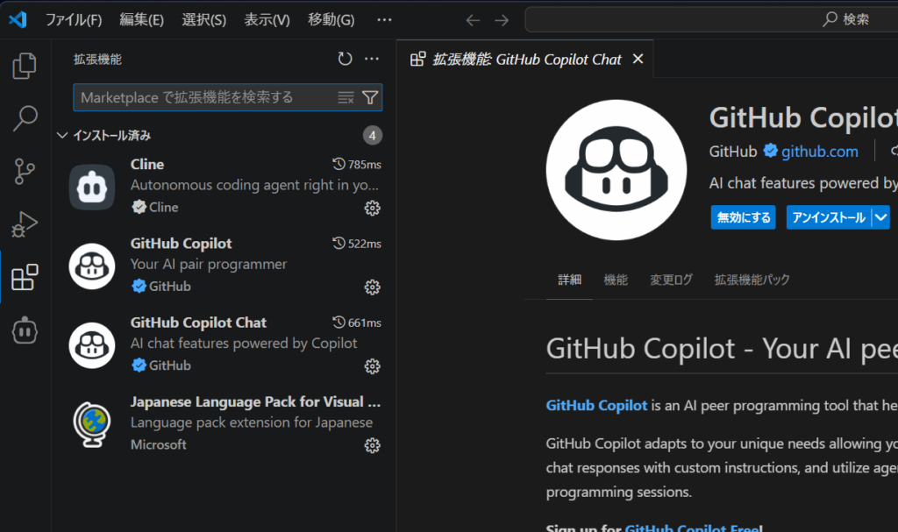898x532 pixels.
Task: Open the Extensions view icon
Action: pos(25,277)
